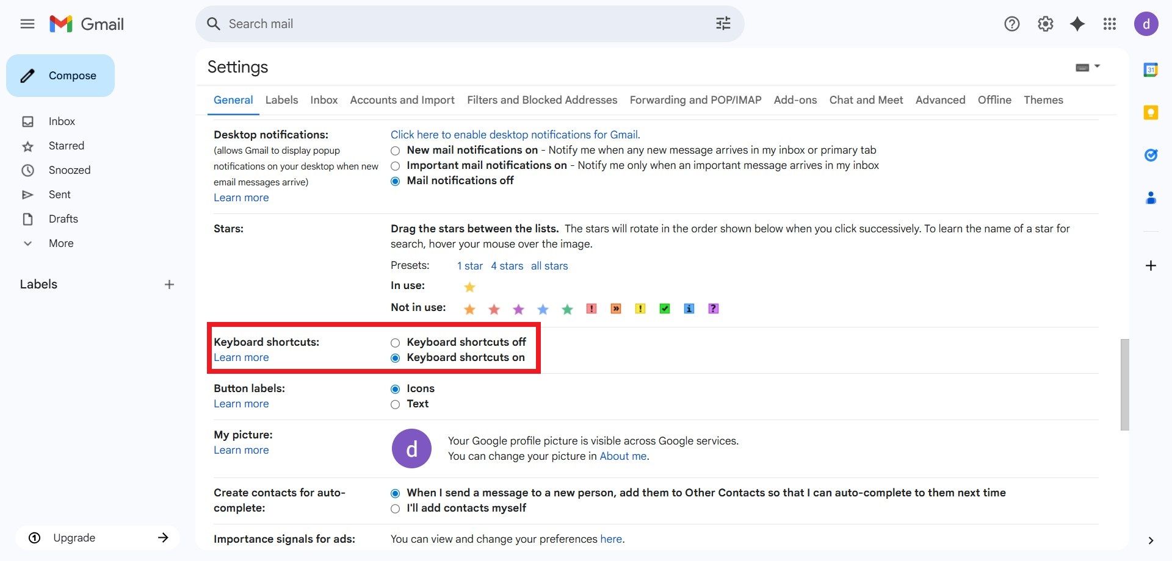Choose Text for button labels

[396, 404]
